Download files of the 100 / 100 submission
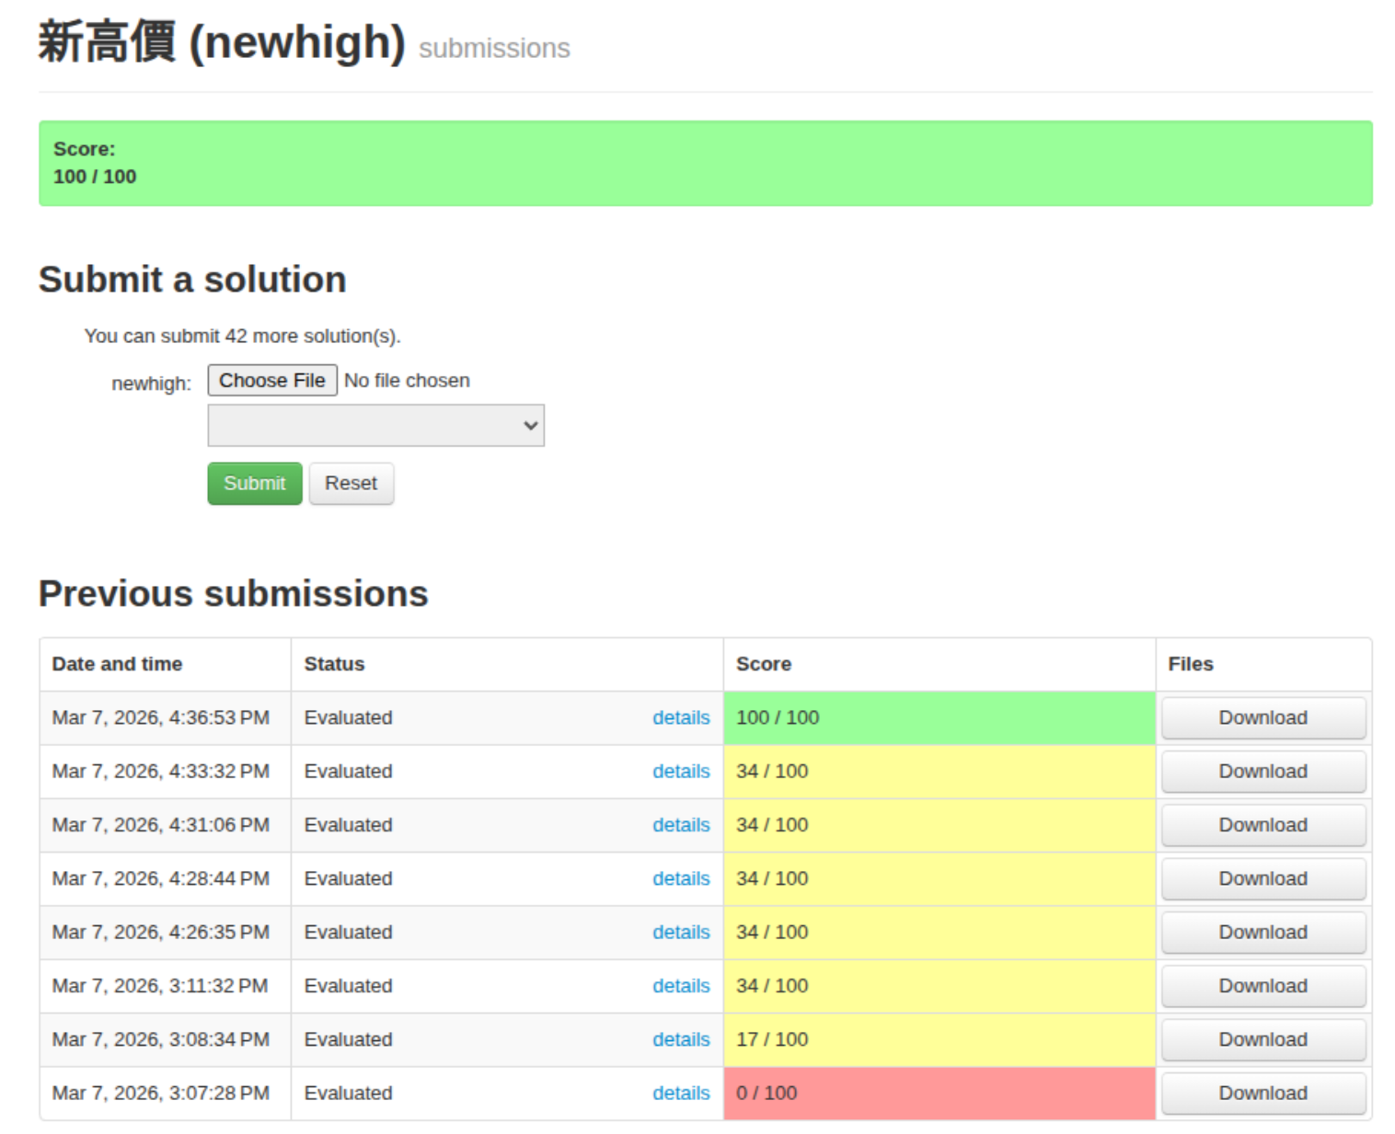The height and width of the screenshot is (1134, 1395). (1262, 718)
